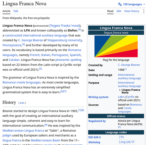This screenshot has width=146, height=145.
Task: Open the Creole languages link in Sources
Action: pyautogui.click(x=125, y=110)
